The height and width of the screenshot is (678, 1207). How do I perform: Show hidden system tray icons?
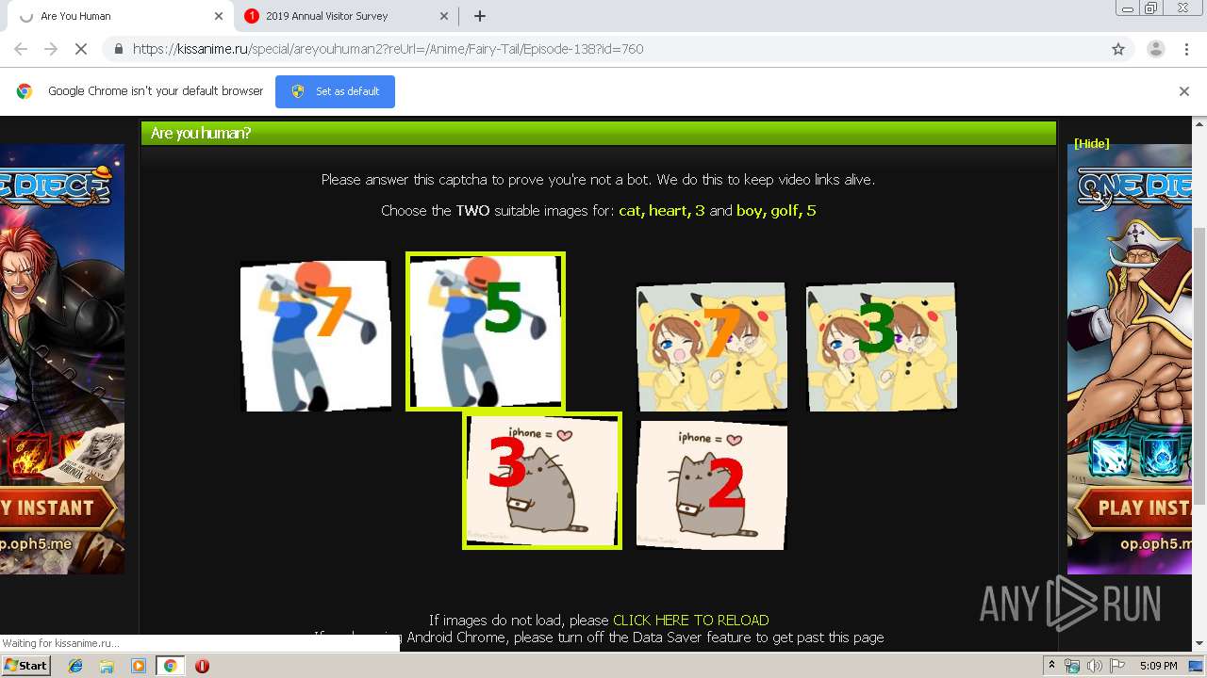pos(1051,666)
